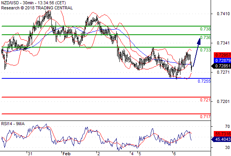Click the red 0.721 support label

(205, 100)
